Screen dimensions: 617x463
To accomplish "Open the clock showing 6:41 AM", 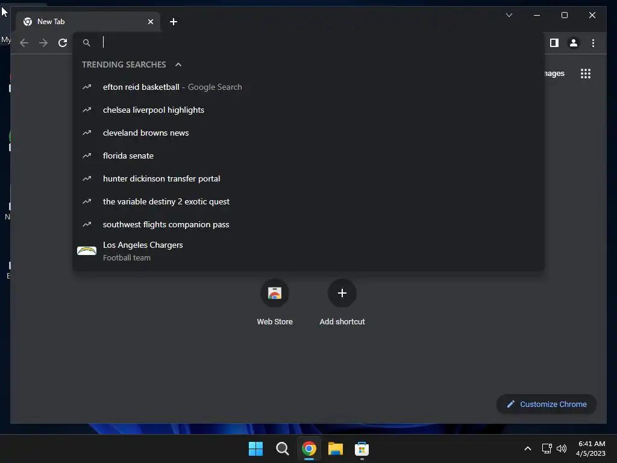I will pyautogui.click(x=590, y=449).
